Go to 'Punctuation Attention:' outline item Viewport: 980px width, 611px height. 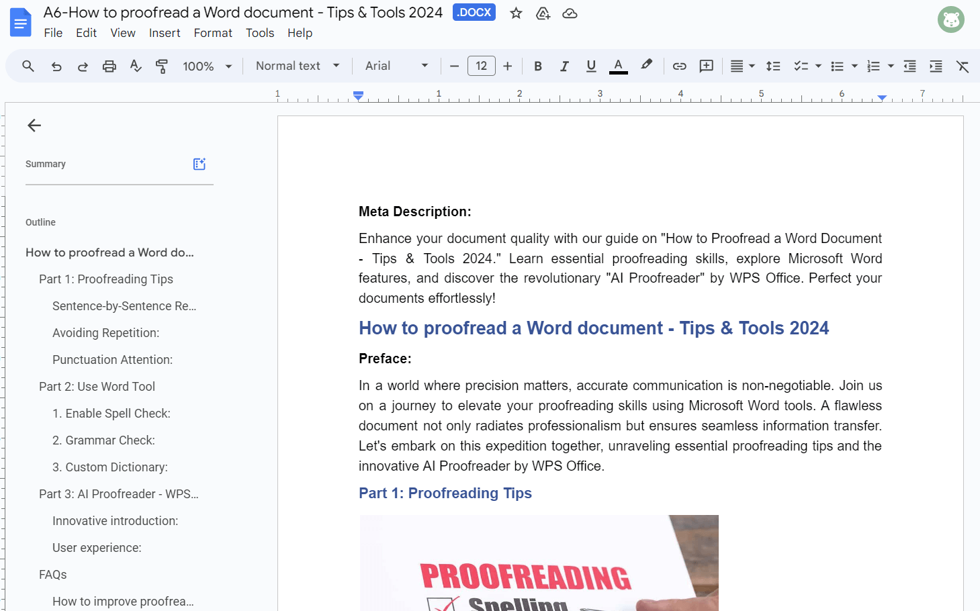[x=113, y=360]
